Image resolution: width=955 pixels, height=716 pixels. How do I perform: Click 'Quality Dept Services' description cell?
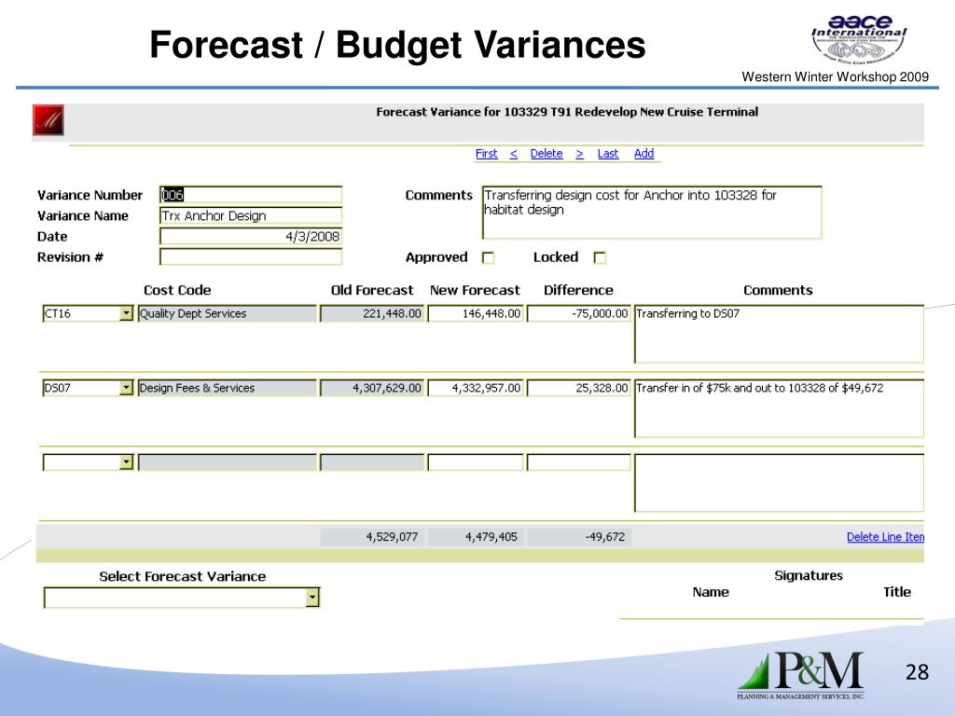[227, 313]
